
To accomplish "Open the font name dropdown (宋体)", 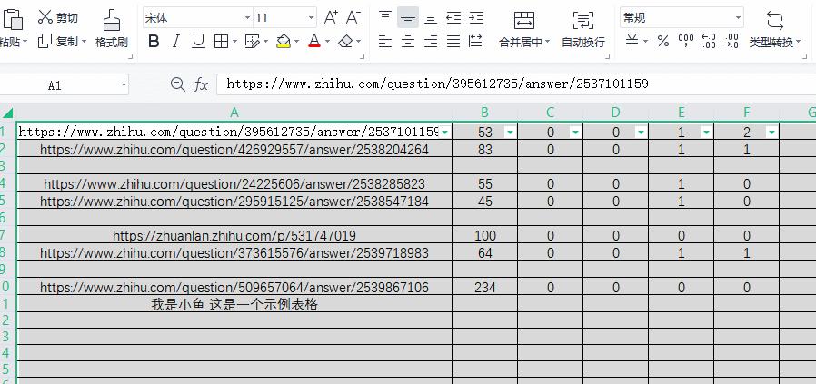I will pyautogui.click(x=248, y=18).
